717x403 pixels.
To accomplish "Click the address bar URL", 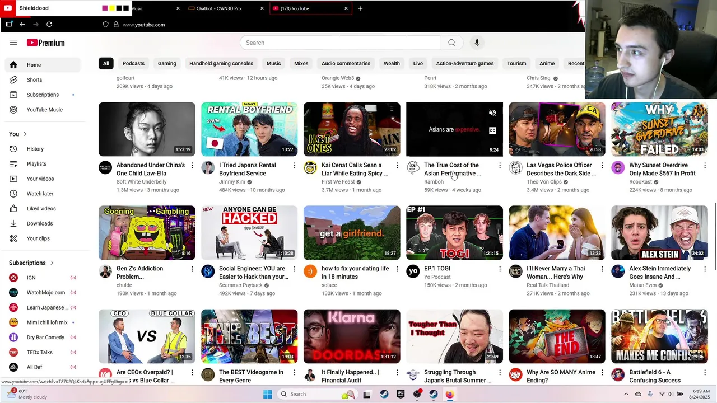I will [143, 25].
